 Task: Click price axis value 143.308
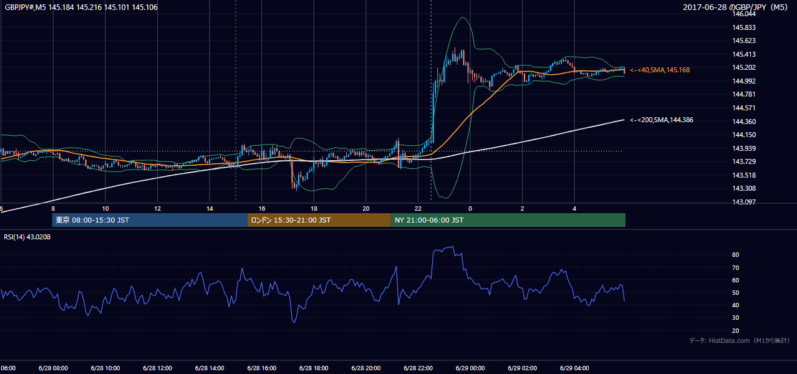pyautogui.click(x=745, y=188)
